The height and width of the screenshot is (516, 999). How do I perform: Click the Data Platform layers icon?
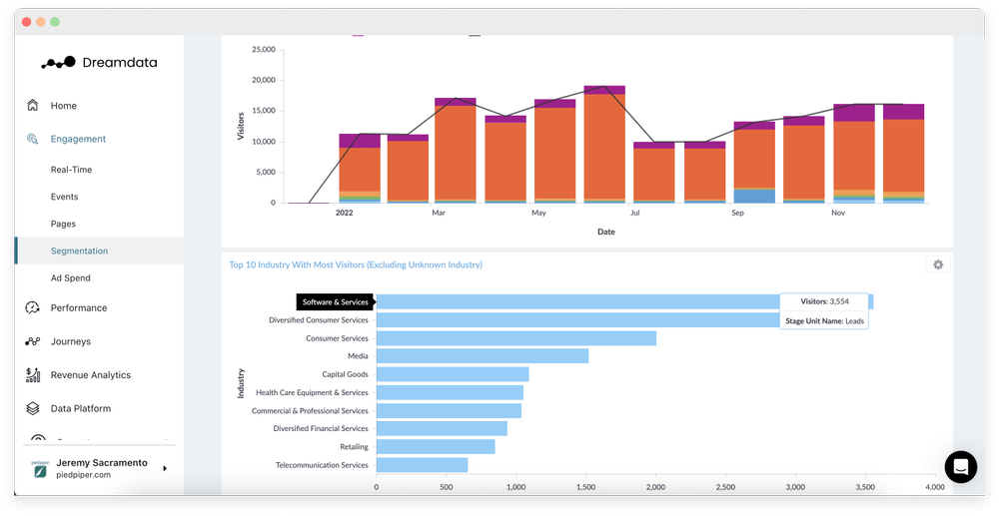click(33, 409)
